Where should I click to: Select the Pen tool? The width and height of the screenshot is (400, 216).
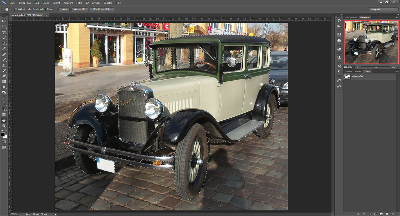coord(4,98)
